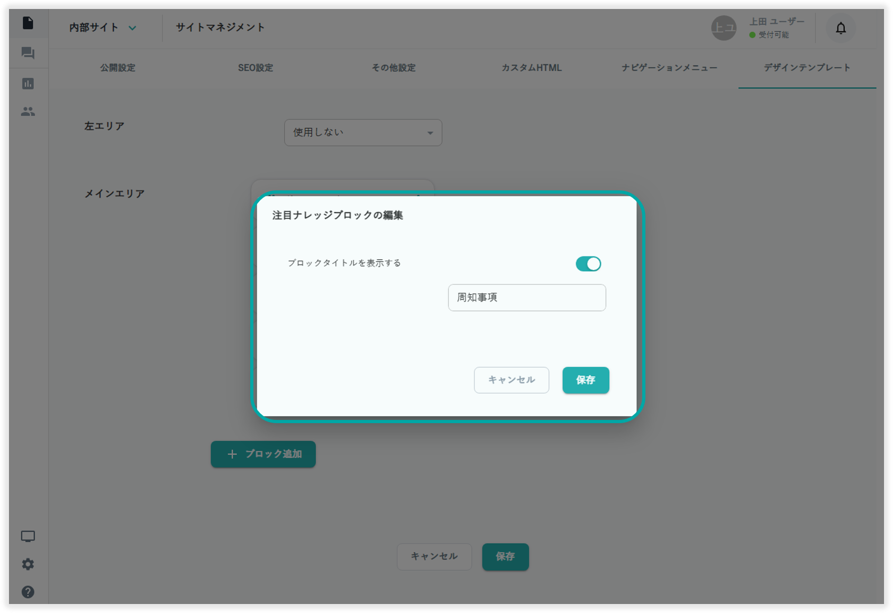Open the chat messages sidebar icon
Viewport: 893px width, 613px height.
tap(28, 53)
